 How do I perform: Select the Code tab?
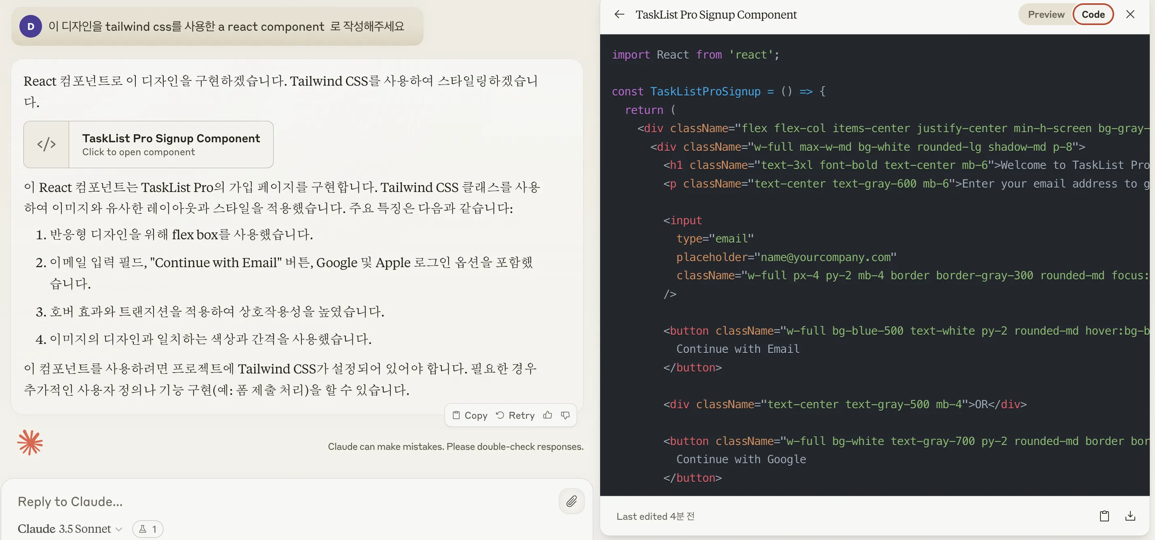coord(1093,15)
